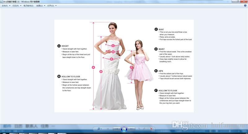Open the zoom magnifier control

click(x=99, y=129)
